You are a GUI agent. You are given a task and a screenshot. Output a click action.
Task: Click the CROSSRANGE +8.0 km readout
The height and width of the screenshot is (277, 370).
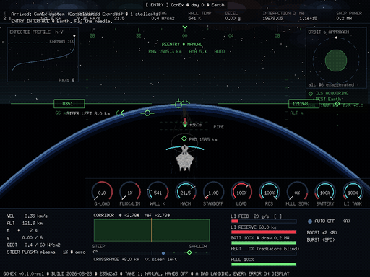(116, 260)
